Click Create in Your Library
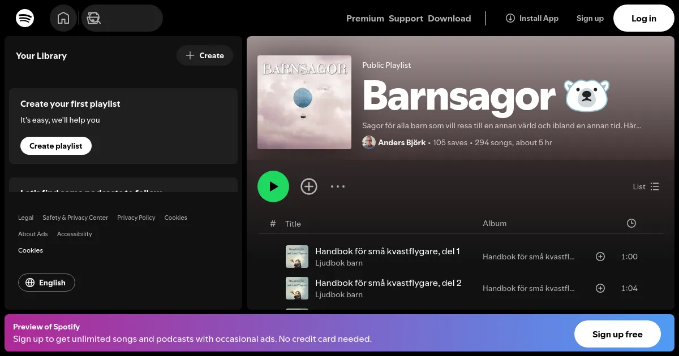 pyautogui.click(x=205, y=55)
